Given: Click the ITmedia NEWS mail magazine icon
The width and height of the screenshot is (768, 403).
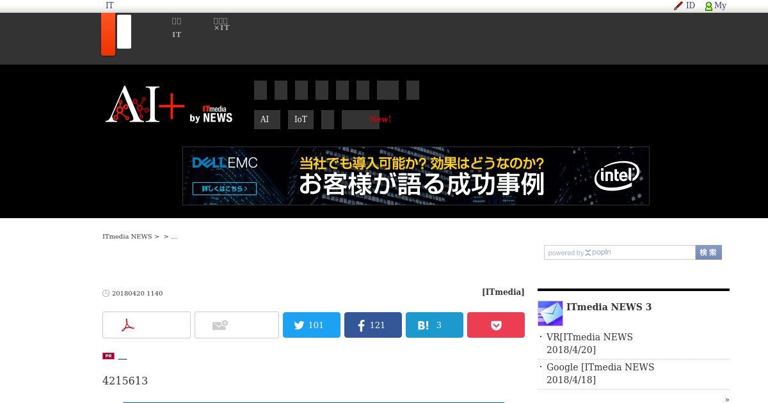Looking at the screenshot, I should 550,313.
